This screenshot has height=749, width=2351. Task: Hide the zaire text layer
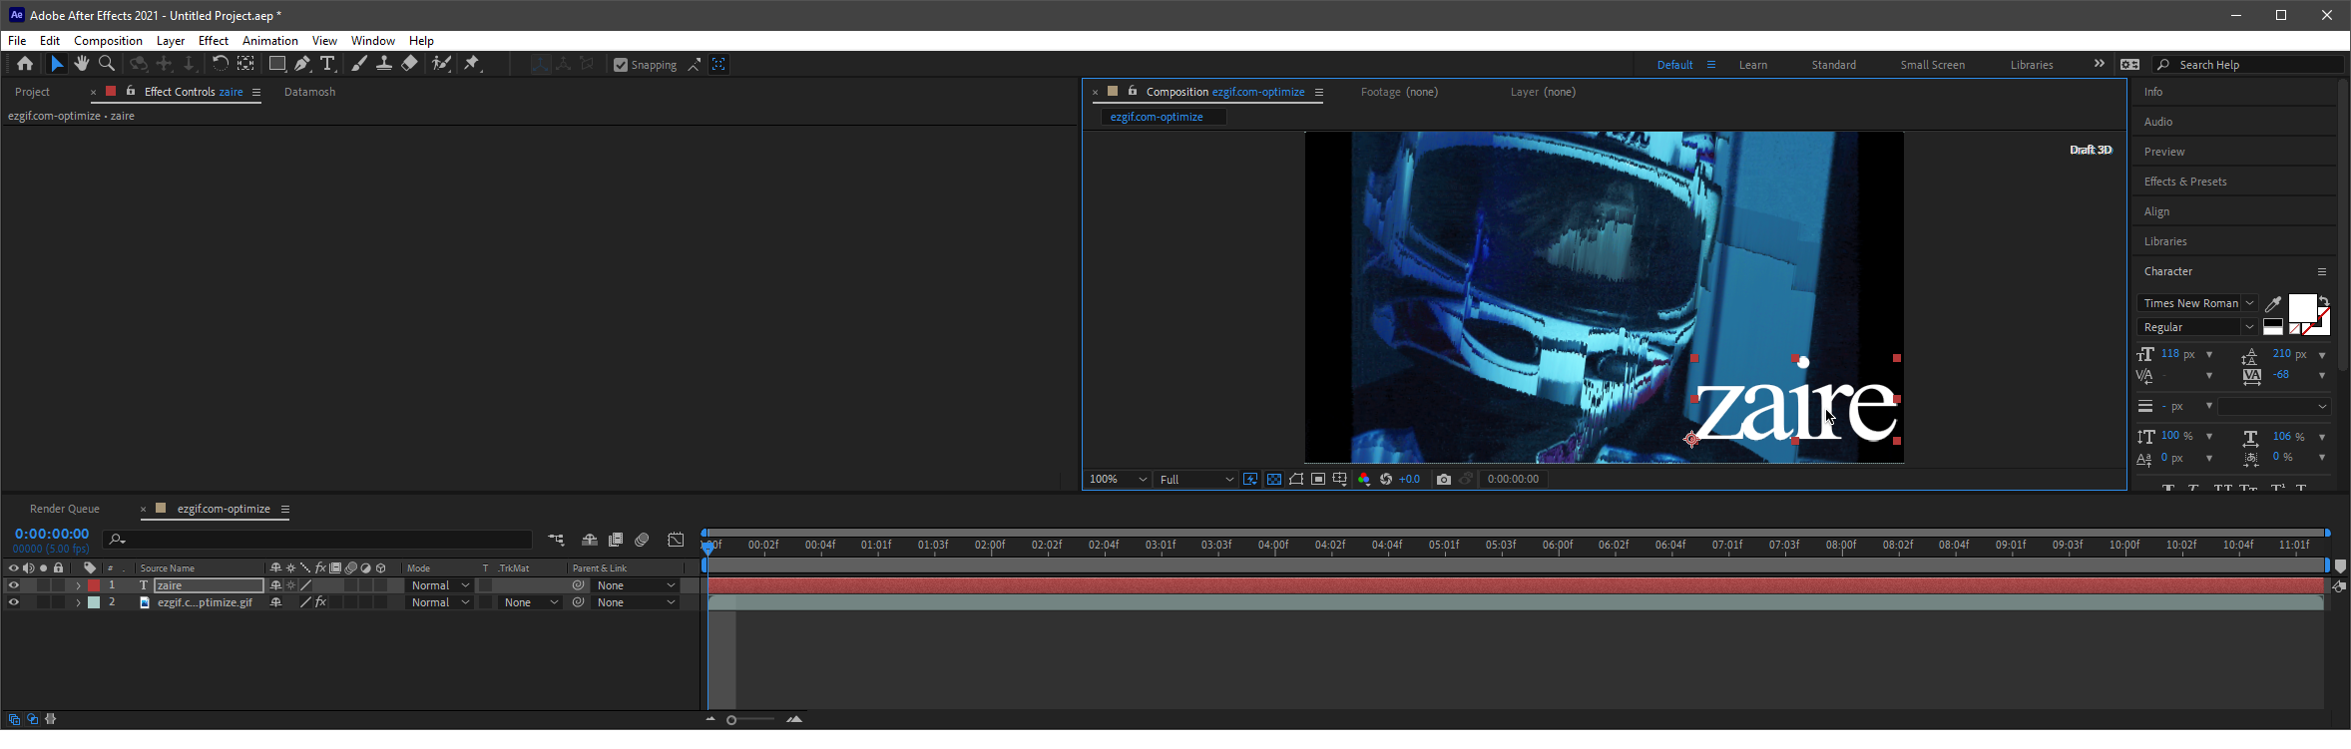point(13,585)
